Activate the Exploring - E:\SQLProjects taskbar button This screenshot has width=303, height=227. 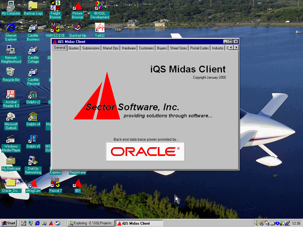[91, 223]
